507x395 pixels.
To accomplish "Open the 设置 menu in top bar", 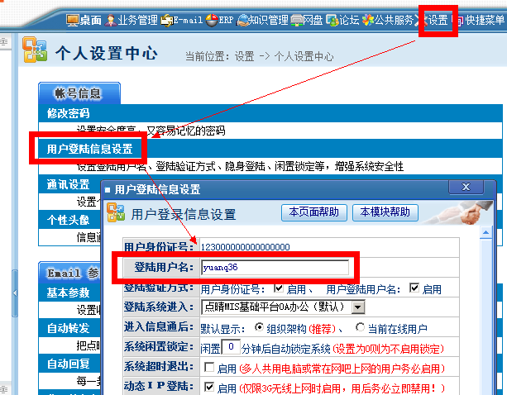I will (x=437, y=20).
